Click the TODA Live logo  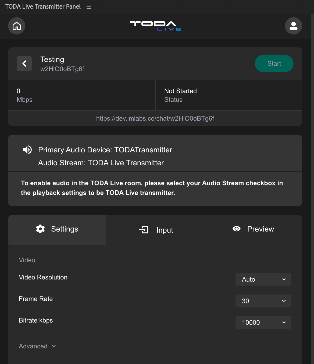click(x=155, y=26)
